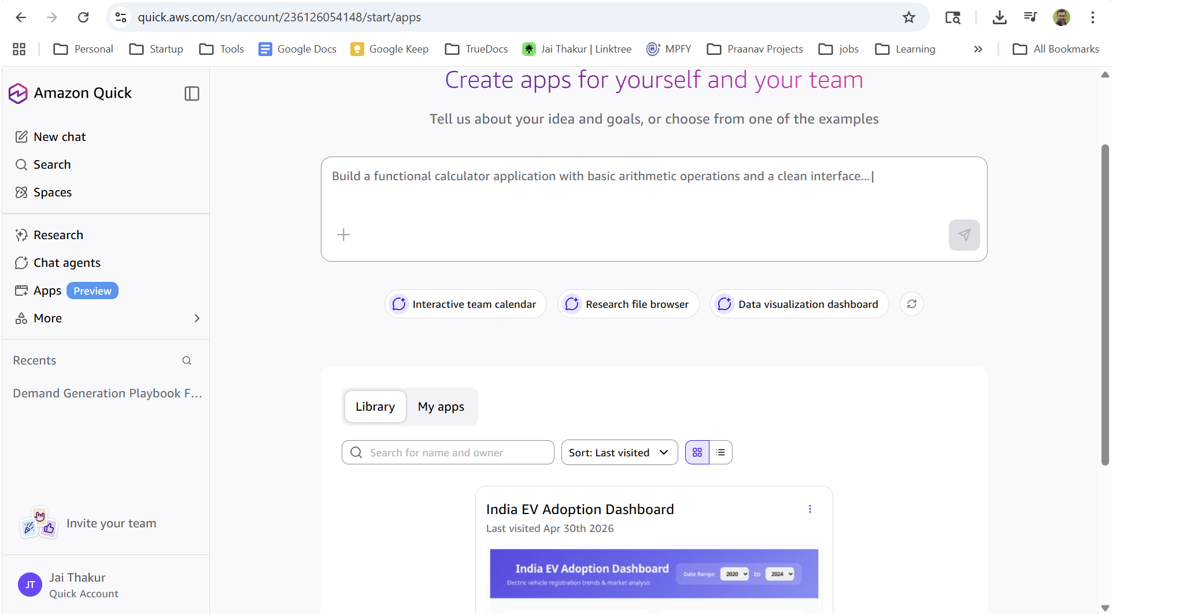Viewport: 1187px width, 614px height.
Task: Show more bookmarks chevron
Action: [x=978, y=49]
